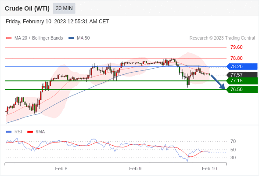Toggle the MA 50 legend label

pyautogui.click(x=83, y=38)
